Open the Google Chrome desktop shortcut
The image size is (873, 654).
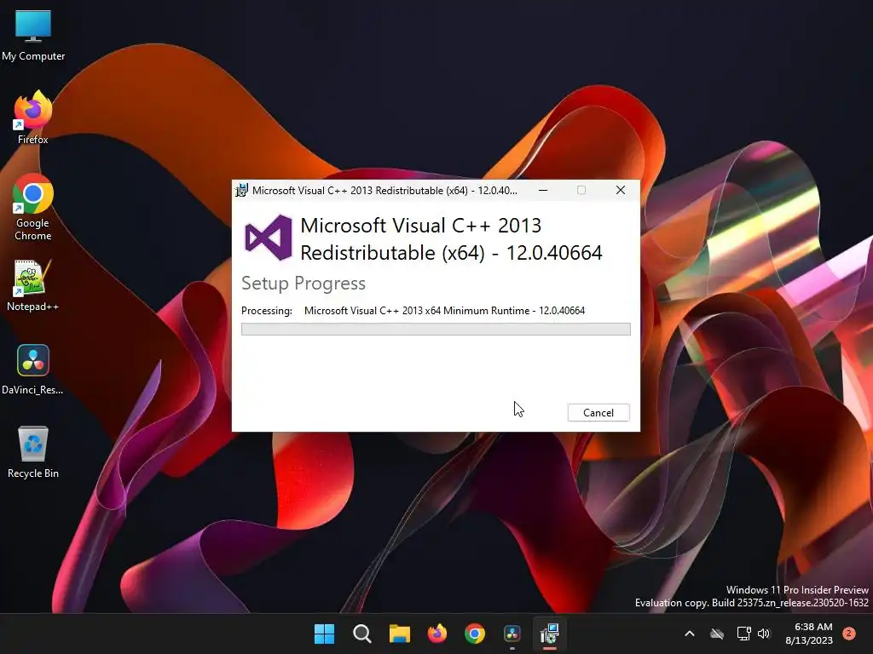[33, 207]
